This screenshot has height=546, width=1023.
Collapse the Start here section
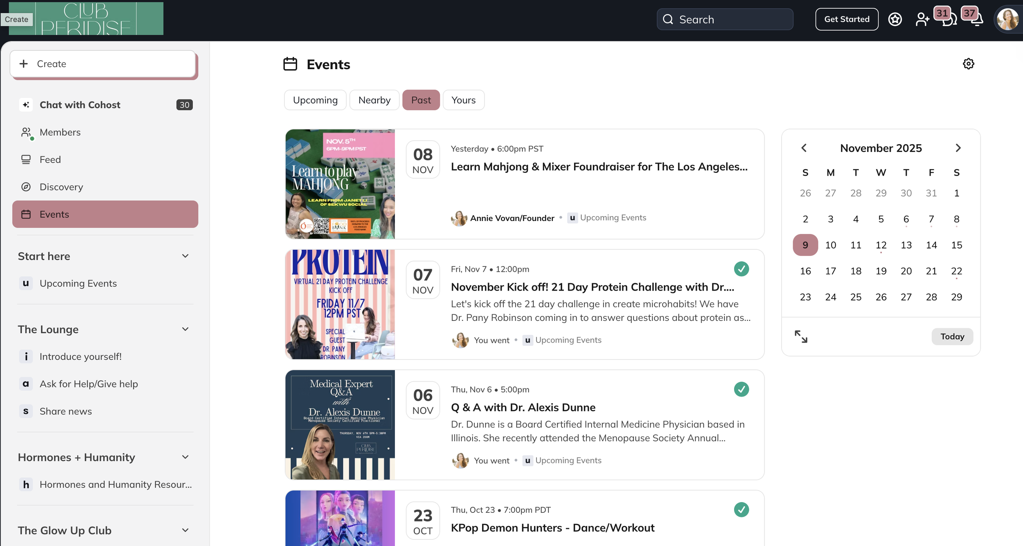185,256
